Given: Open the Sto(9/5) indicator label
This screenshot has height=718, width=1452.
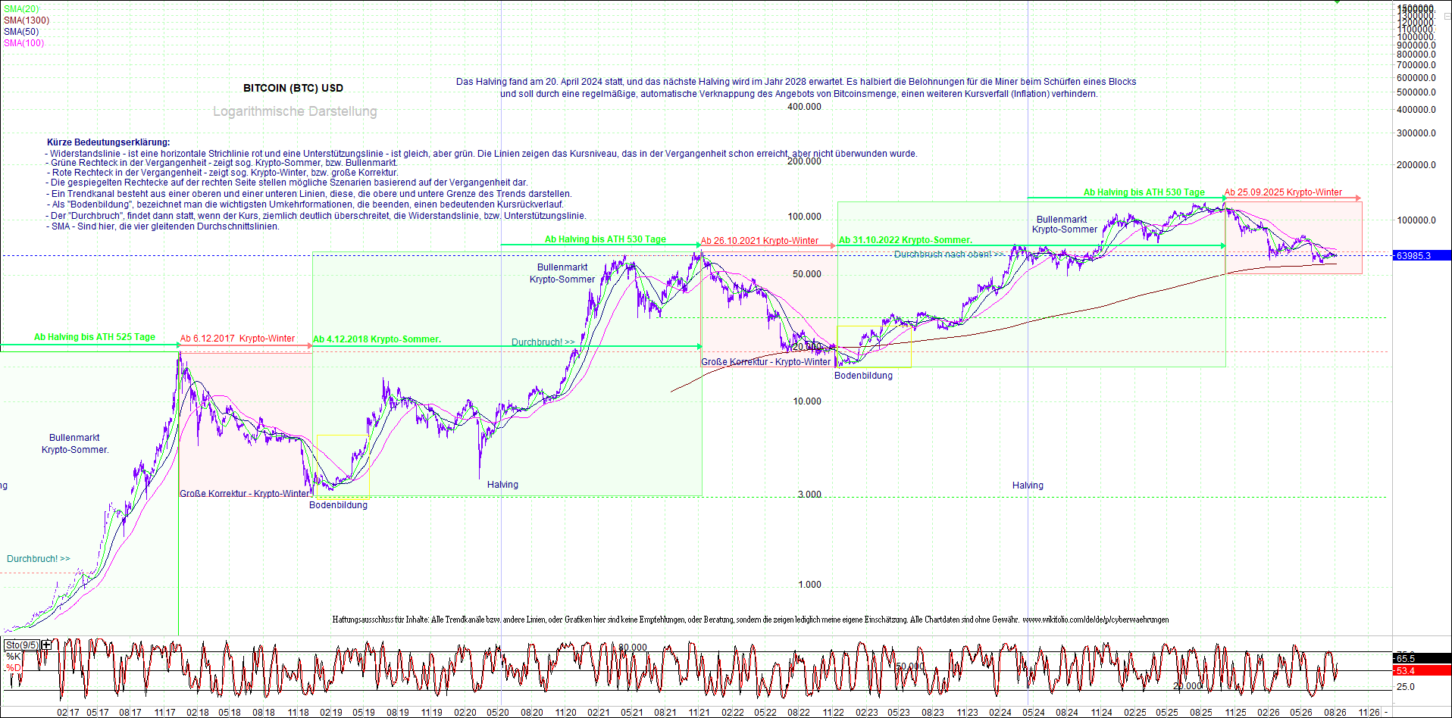Looking at the screenshot, I should tap(22, 645).
